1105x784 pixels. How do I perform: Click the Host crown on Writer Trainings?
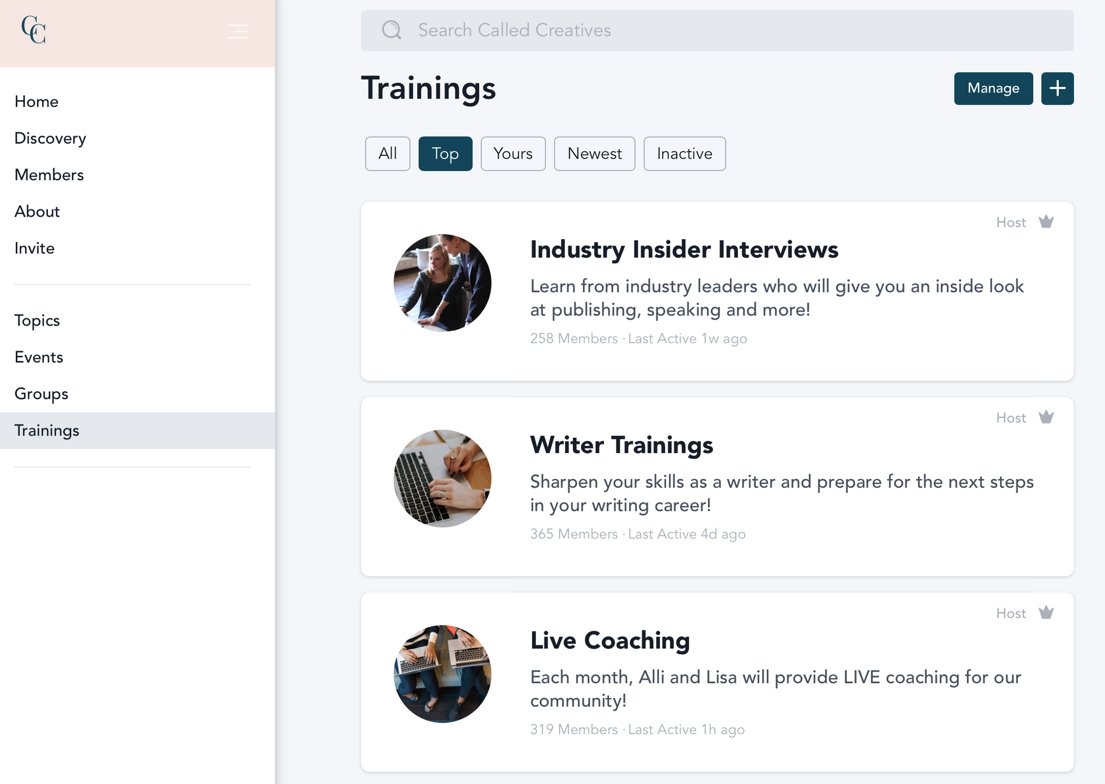[1046, 417]
